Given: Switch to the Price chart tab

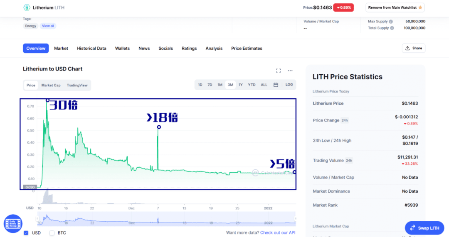Looking at the screenshot, I should [x=31, y=85].
